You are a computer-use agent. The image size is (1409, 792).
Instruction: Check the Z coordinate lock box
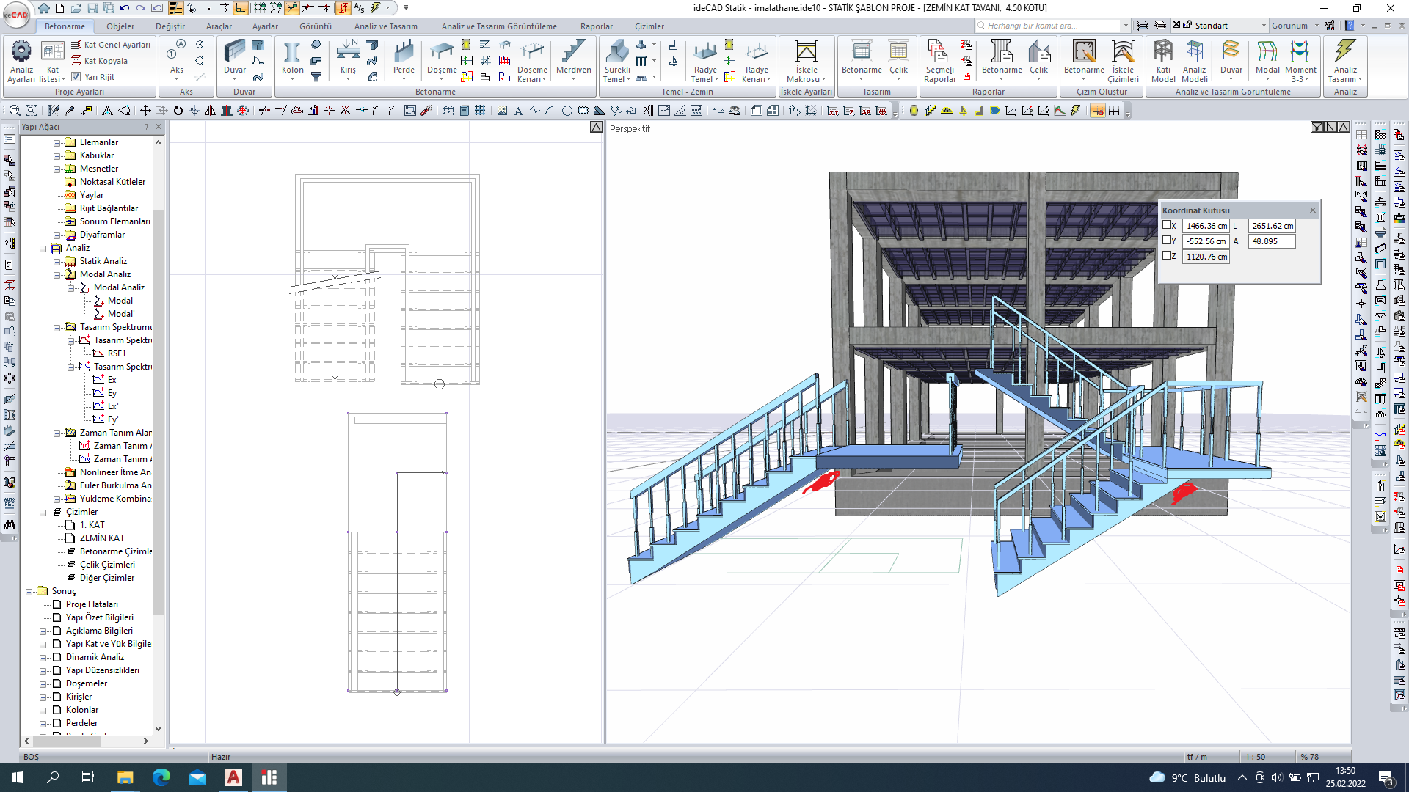(1167, 256)
